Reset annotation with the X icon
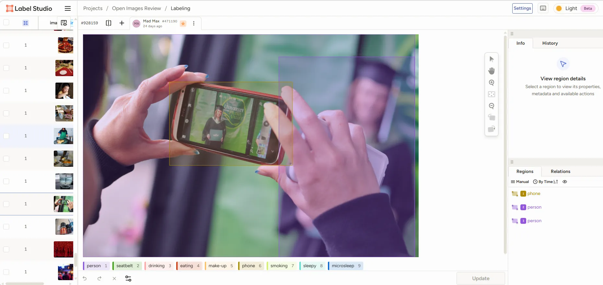This screenshot has width=603, height=285. (114, 279)
